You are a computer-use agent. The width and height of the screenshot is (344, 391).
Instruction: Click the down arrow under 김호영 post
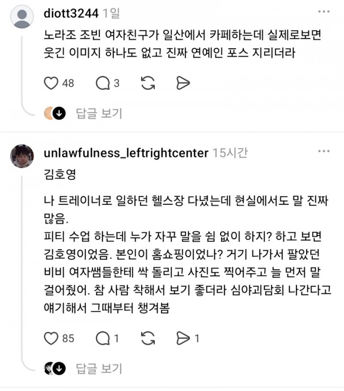pyautogui.click(x=59, y=368)
